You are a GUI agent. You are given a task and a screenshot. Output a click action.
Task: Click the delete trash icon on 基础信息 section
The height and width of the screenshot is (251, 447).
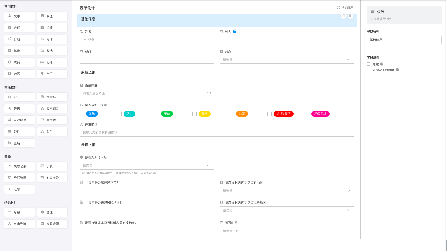coord(350,16)
